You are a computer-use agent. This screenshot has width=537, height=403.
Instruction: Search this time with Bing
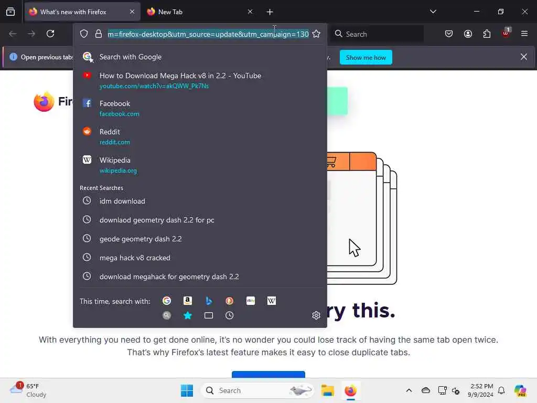[x=209, y=301]
